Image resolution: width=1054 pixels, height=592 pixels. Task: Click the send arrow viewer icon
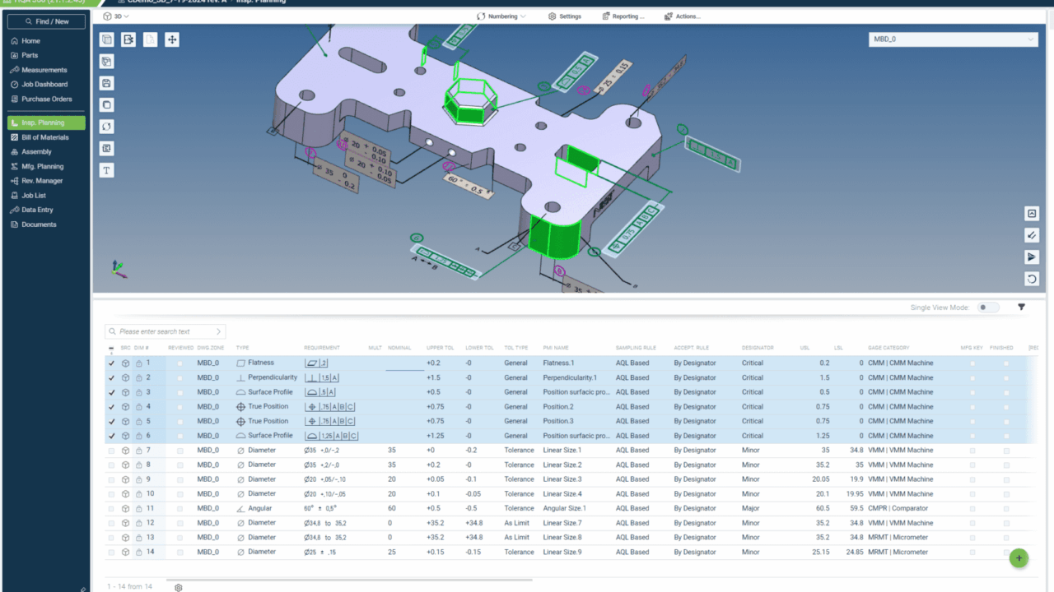pyautogui.click(x=1032, y=257)
